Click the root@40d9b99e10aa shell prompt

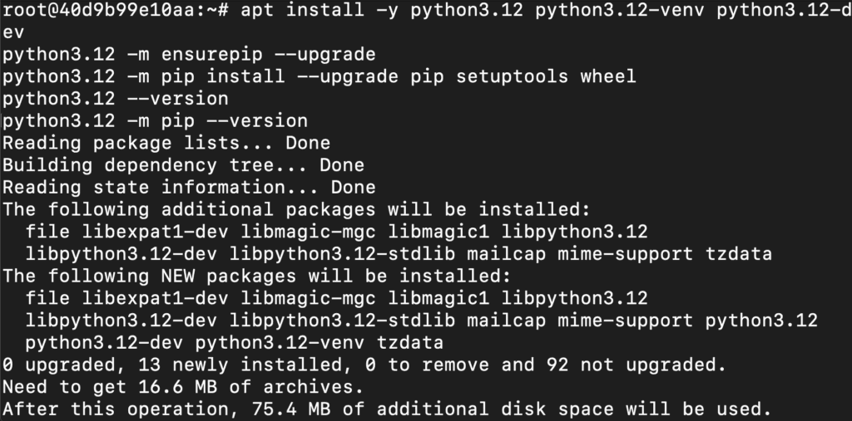coord(109,12)
